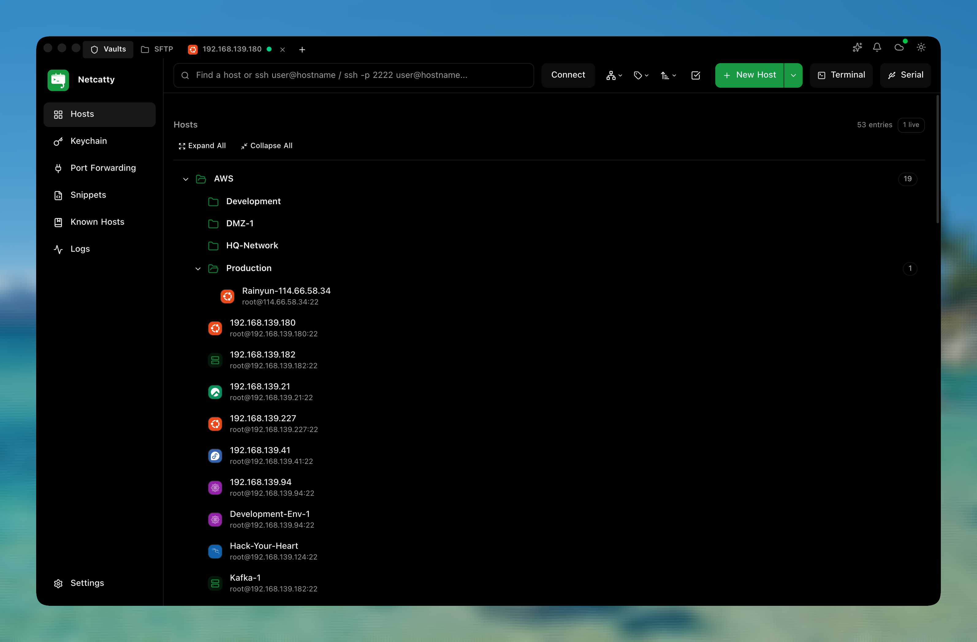977x642 pixels.
Task: Click the Connect button
Action: [568, 75]
